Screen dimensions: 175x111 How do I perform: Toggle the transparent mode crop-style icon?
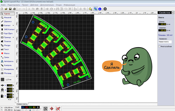(x=95, y=9)
